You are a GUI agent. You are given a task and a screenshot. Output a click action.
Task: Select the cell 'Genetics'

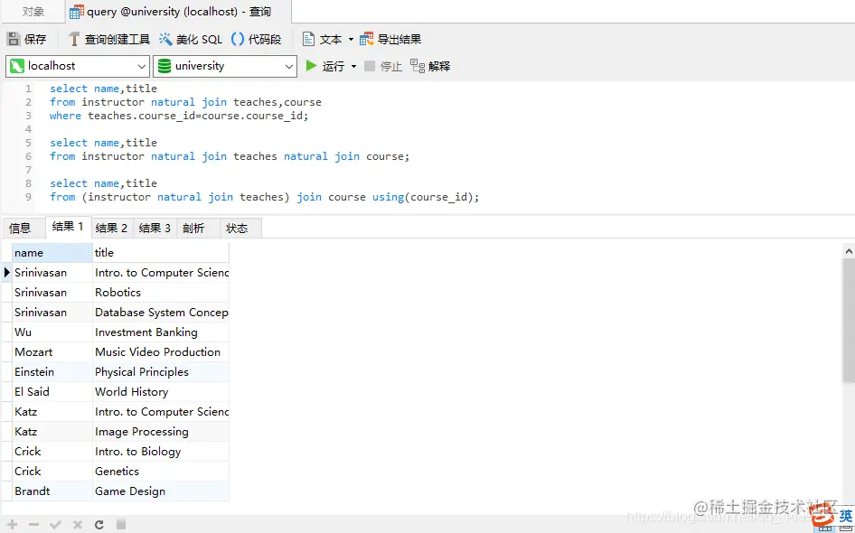161,472
